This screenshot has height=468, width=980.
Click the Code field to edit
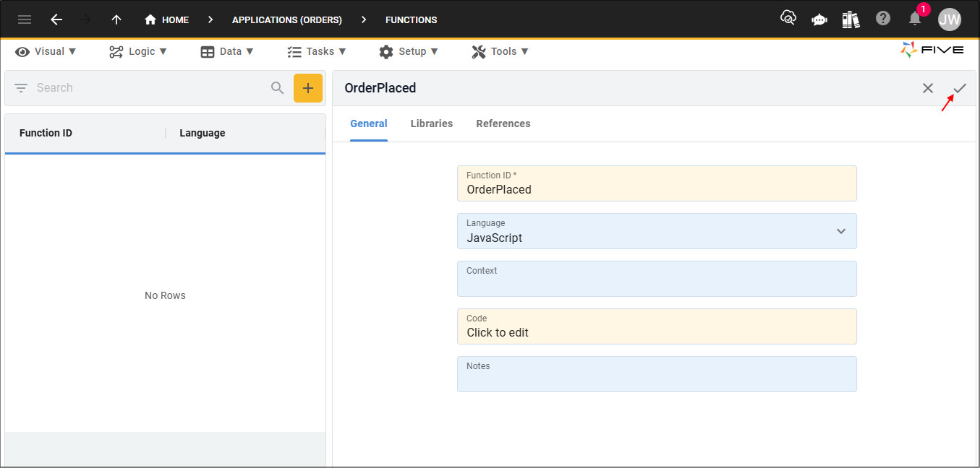(657, 326)
